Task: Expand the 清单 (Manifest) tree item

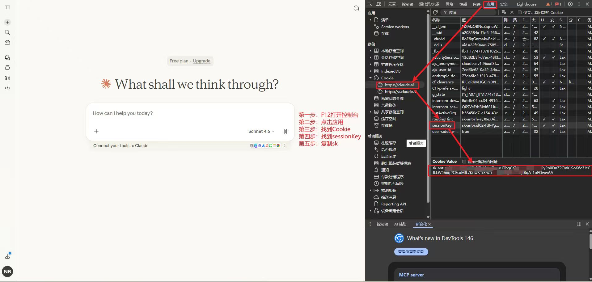Action: point(370,20)
